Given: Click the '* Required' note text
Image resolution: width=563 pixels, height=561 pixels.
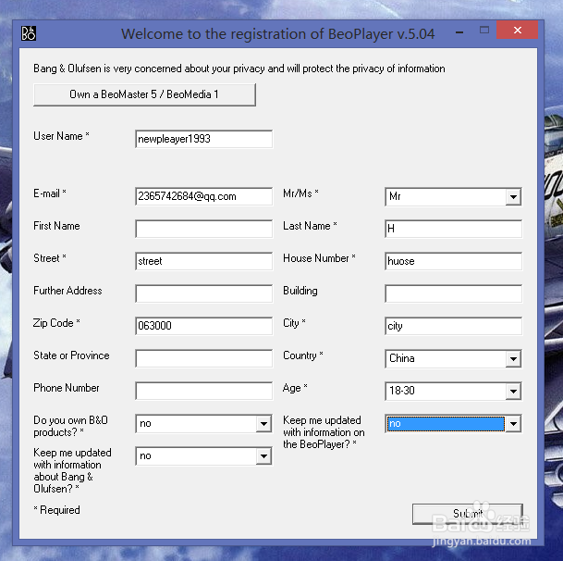Looking at the screenshot, I should (x=56, y=510).
